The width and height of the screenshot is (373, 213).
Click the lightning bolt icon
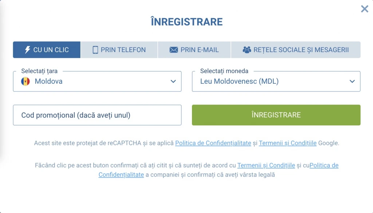(x=27, y=50)
